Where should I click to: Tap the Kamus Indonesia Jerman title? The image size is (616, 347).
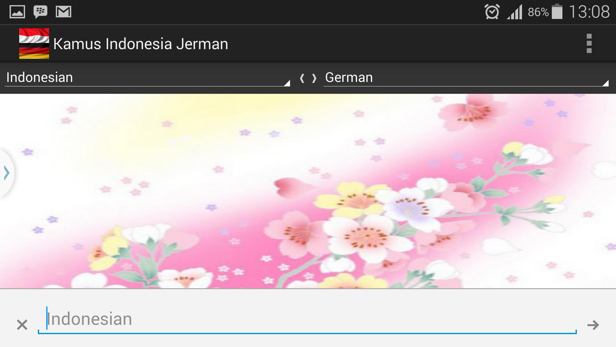(141, 44)
